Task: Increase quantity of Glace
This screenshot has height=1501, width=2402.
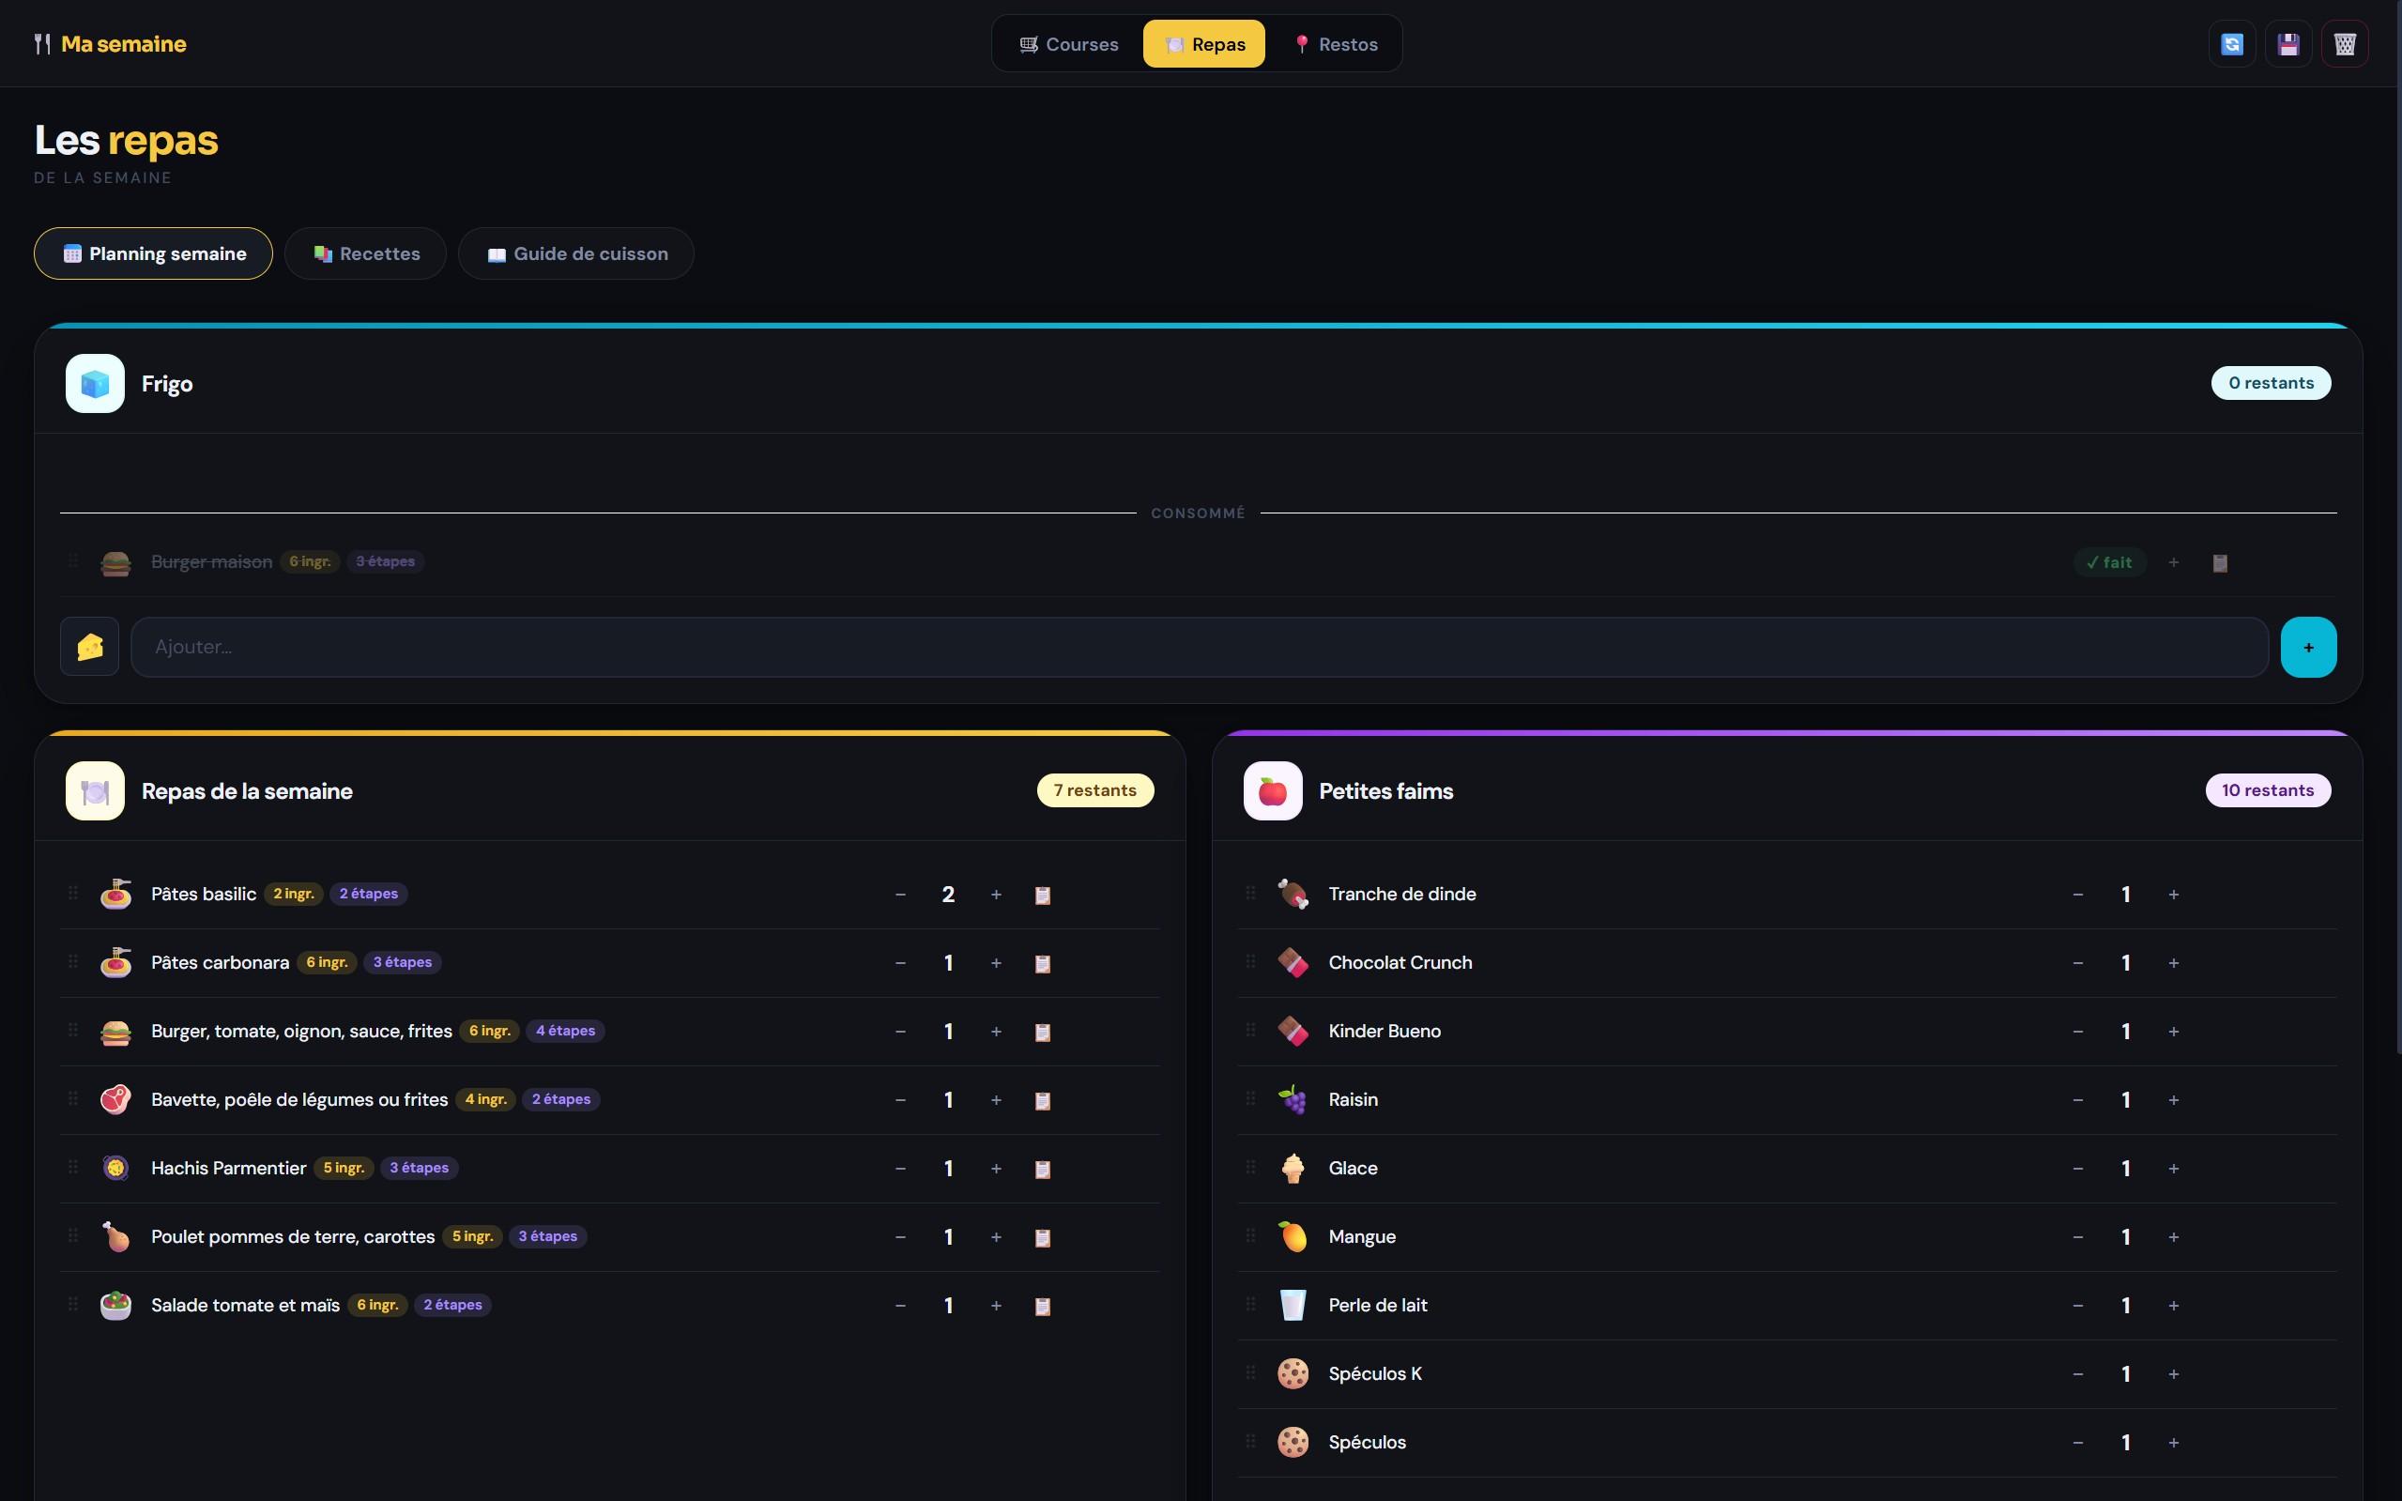Action: pyautogui.click(x=2174, y=1170)
